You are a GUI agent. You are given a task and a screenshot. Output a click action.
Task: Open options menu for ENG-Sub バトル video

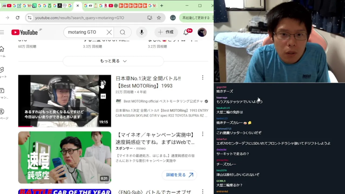[x=203, y=191]
